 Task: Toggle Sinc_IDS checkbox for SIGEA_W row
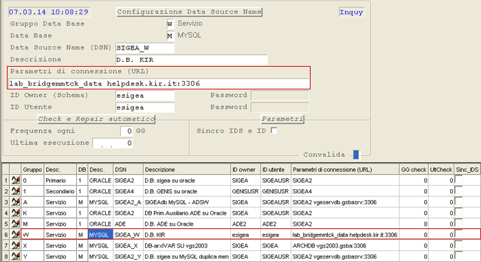458,233
